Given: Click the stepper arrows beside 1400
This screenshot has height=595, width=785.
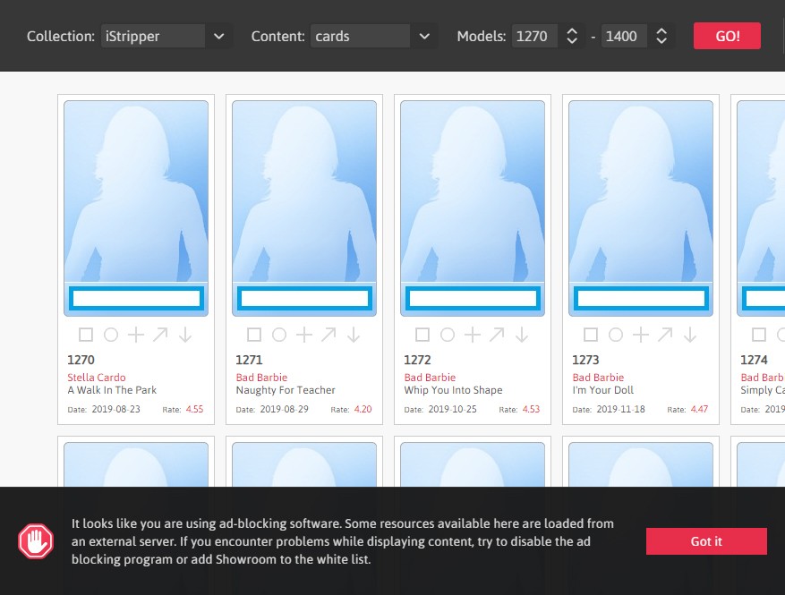Looking at the screenshot, I should pos(661,36).
